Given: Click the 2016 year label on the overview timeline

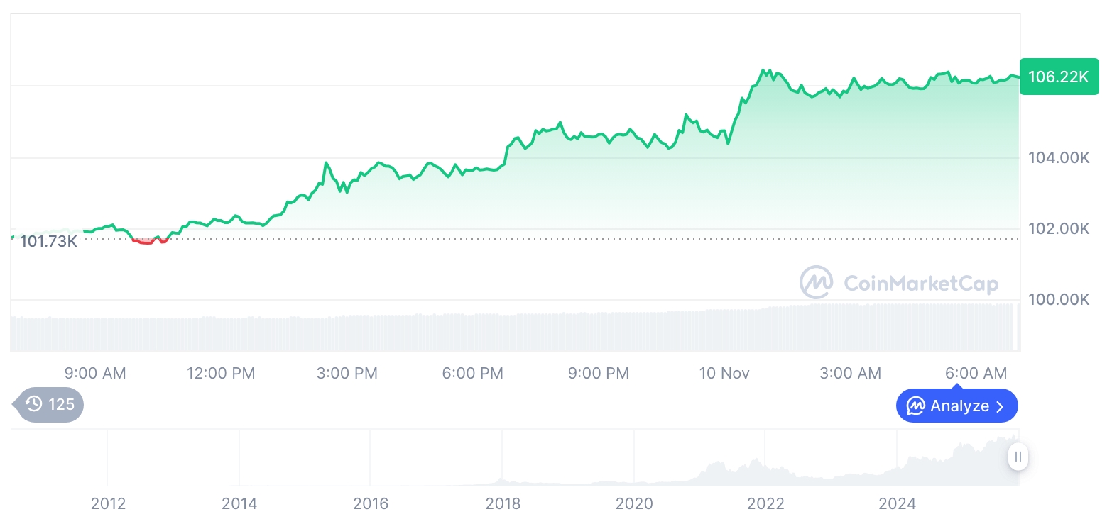Looking at the screenshot, I should [x=371, y=504].
